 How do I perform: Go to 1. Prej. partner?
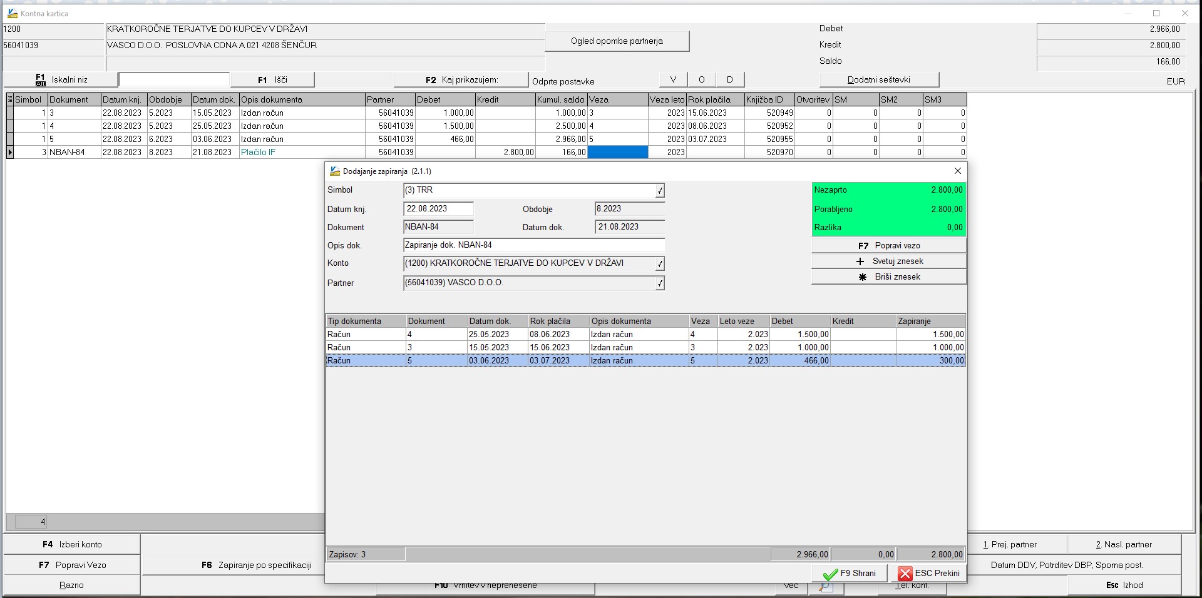(1017, 544)
